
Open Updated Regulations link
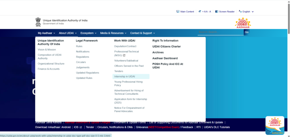tap(88, 73)
